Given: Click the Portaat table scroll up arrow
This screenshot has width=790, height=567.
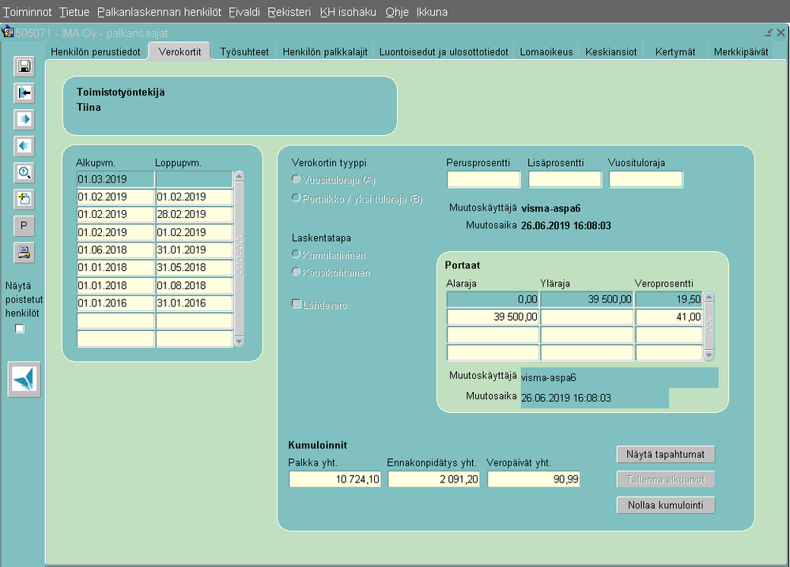Looking at the screenshot, I should (x=709, y=298).
